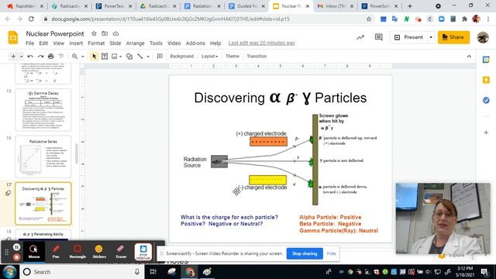Click the Add comment toolbar icon
Viewport: 496px width, 279px height.
[x=160, y=57]
